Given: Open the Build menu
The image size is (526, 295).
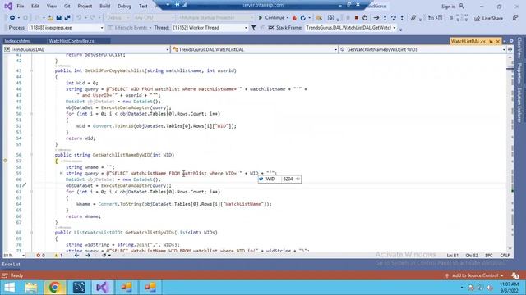Looking at the screenshot, I should pyautogui.click(x=104, y=6).
